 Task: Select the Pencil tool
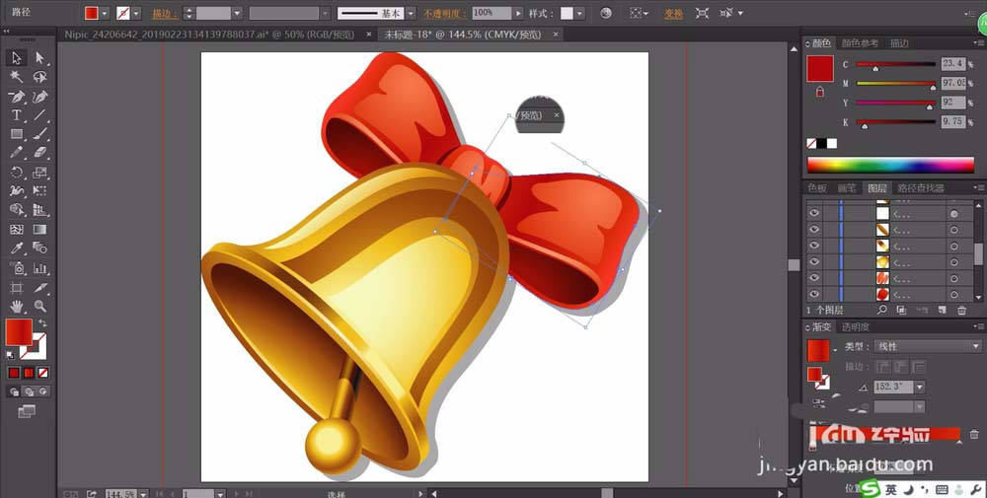pyautogui.click(x=17, y=153)
